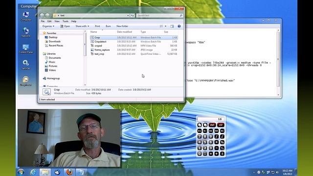Expand the Organize dropdown

[48, 26]
